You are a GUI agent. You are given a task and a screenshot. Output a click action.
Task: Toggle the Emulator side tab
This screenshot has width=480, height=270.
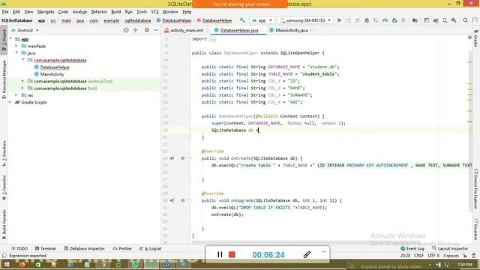(476, 229)
